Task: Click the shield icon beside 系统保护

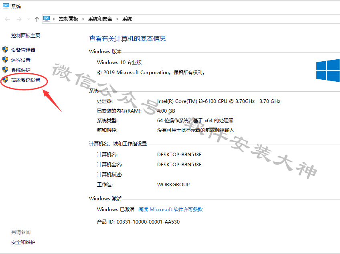Action: [5, 70]
